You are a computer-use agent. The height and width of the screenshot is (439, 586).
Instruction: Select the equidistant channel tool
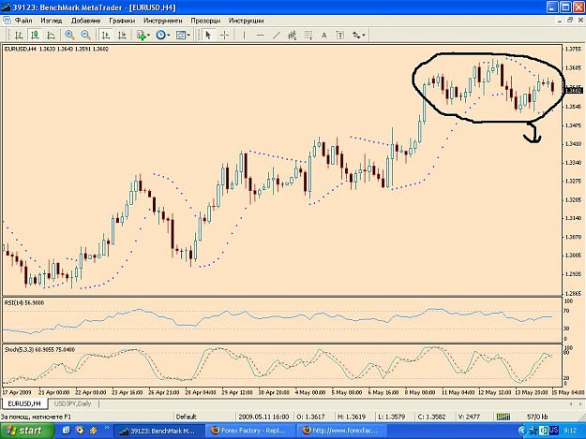[293, 35]
